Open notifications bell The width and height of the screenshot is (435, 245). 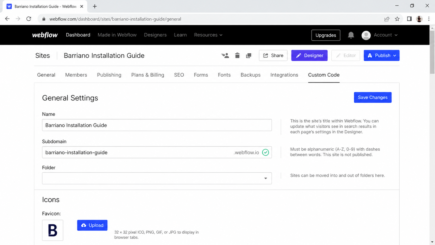tap(351, 35)
